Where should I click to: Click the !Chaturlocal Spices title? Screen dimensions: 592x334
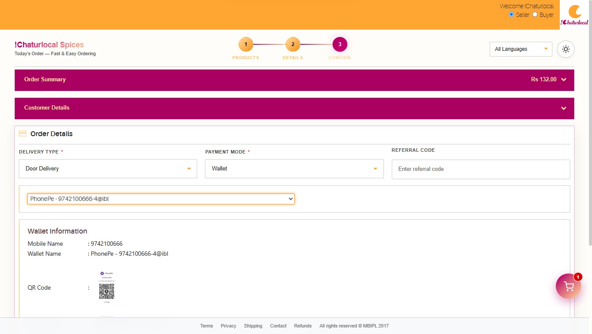point(49,45)
